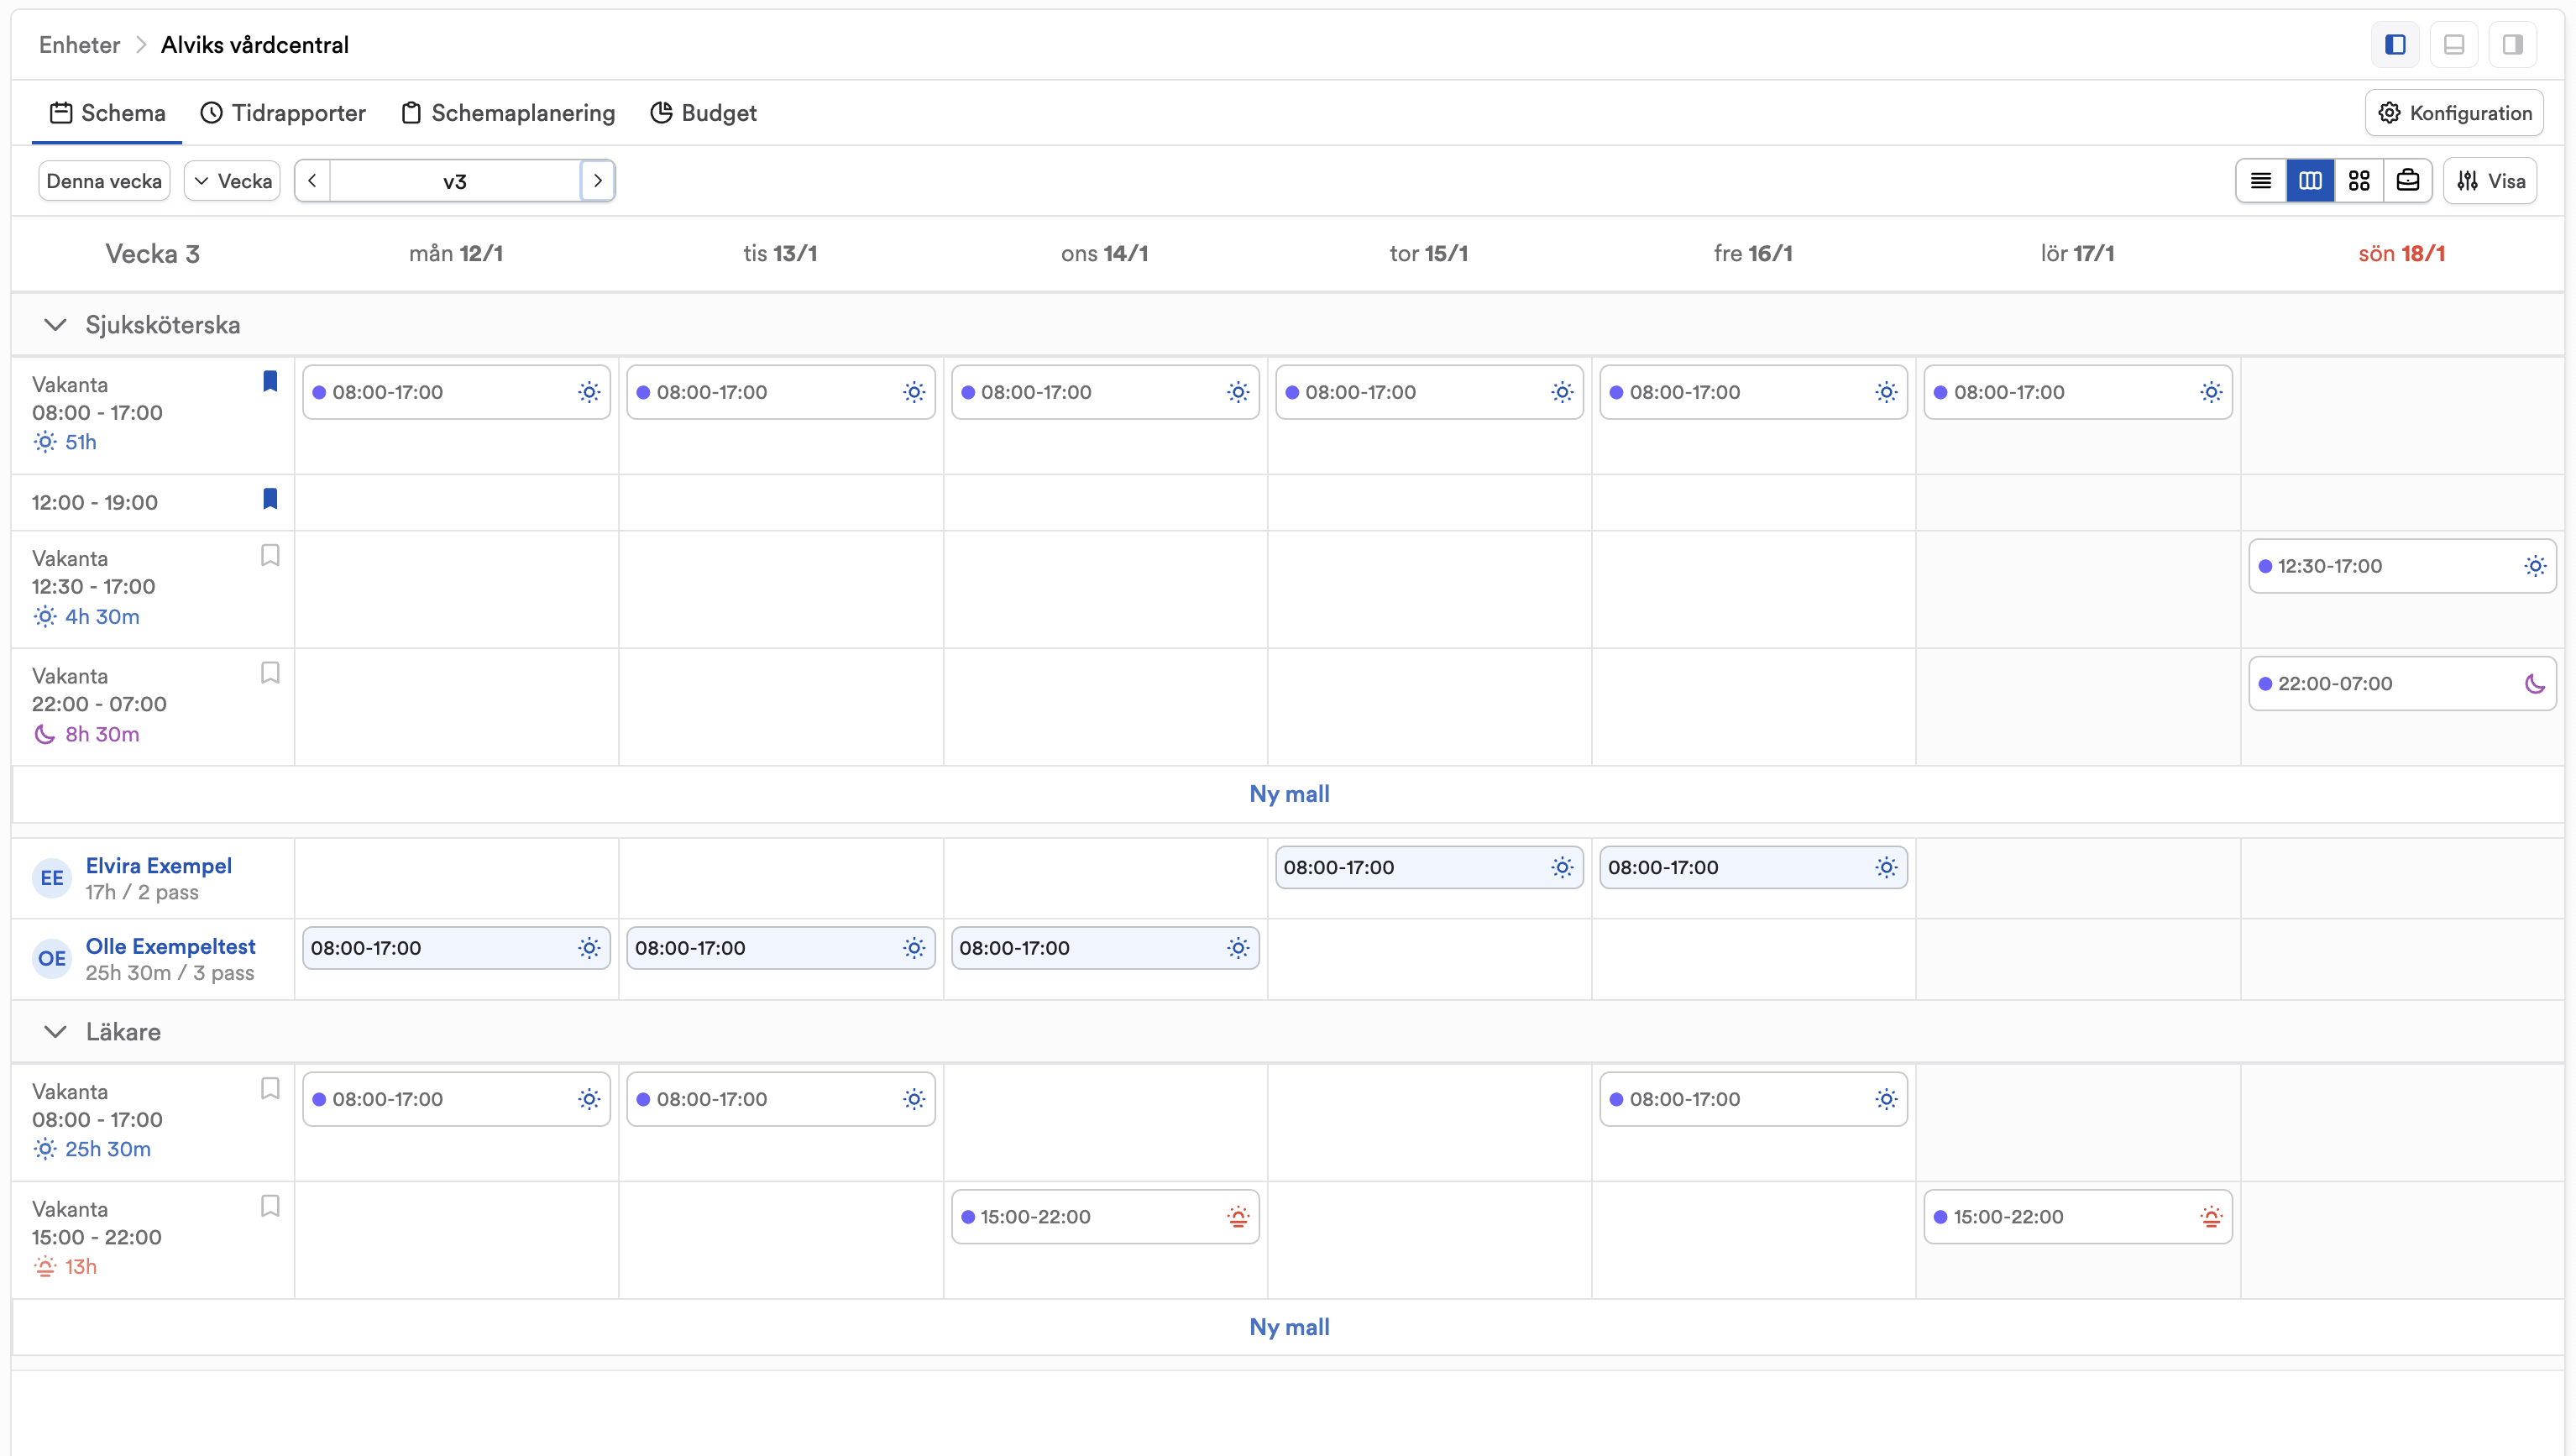Open the Budget tab
2576x1456 pixels.
tap(703, 113)
